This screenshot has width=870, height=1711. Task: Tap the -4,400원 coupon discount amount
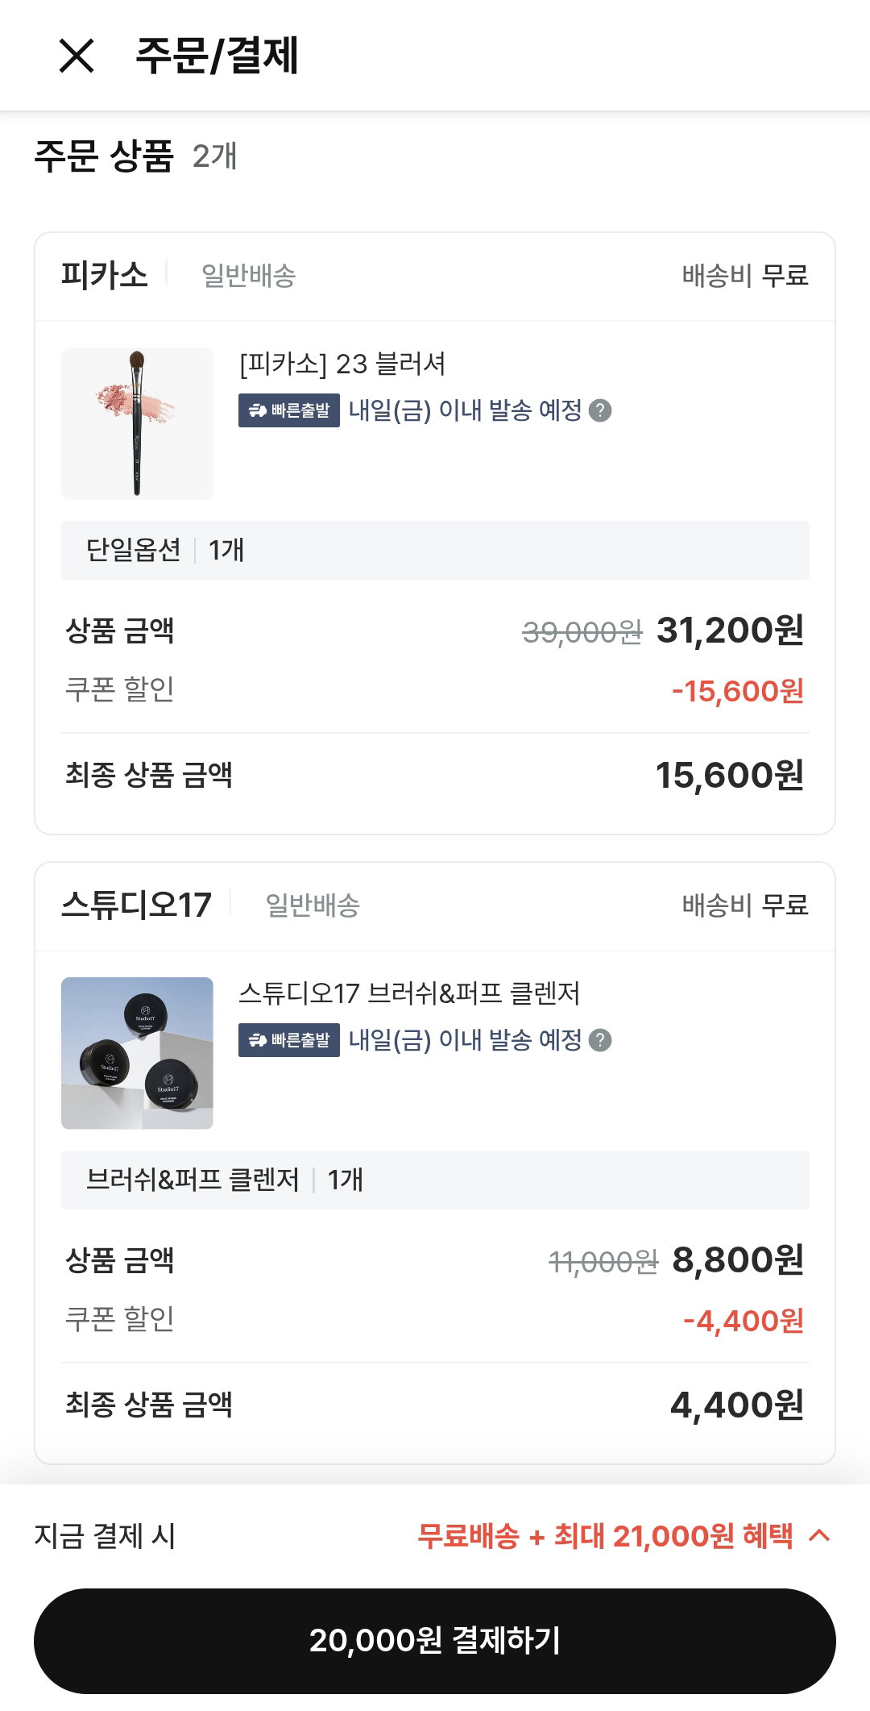click(x=744, y=1321)
